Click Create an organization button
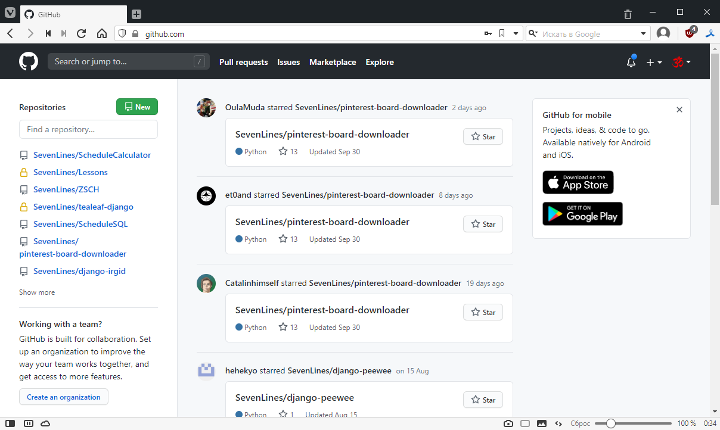Image resolution: width=720 pixels, height=430 pixels. [64, 397]
